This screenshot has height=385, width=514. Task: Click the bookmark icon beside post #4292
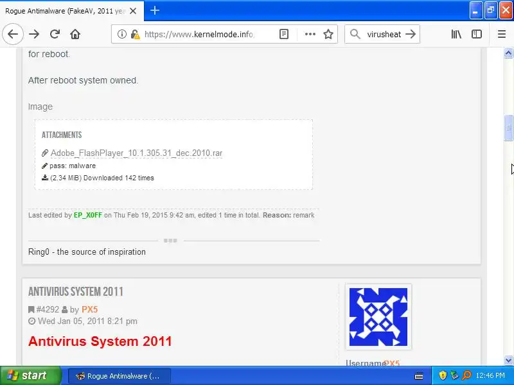(31, 309)
